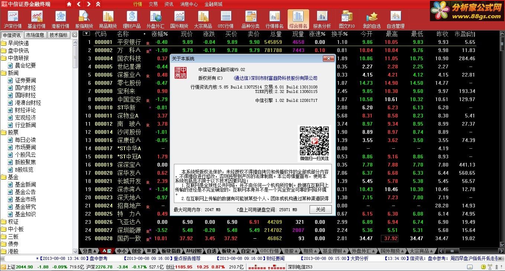505x271 pixels.
Task: Open the 沪深行情 toolbar icon
Action: (x=13, y=19)
